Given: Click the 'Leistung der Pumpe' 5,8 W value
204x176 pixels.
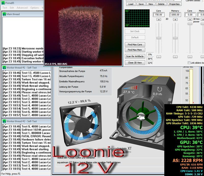Looking at the screenshot, I should click(x=103, y=87).
